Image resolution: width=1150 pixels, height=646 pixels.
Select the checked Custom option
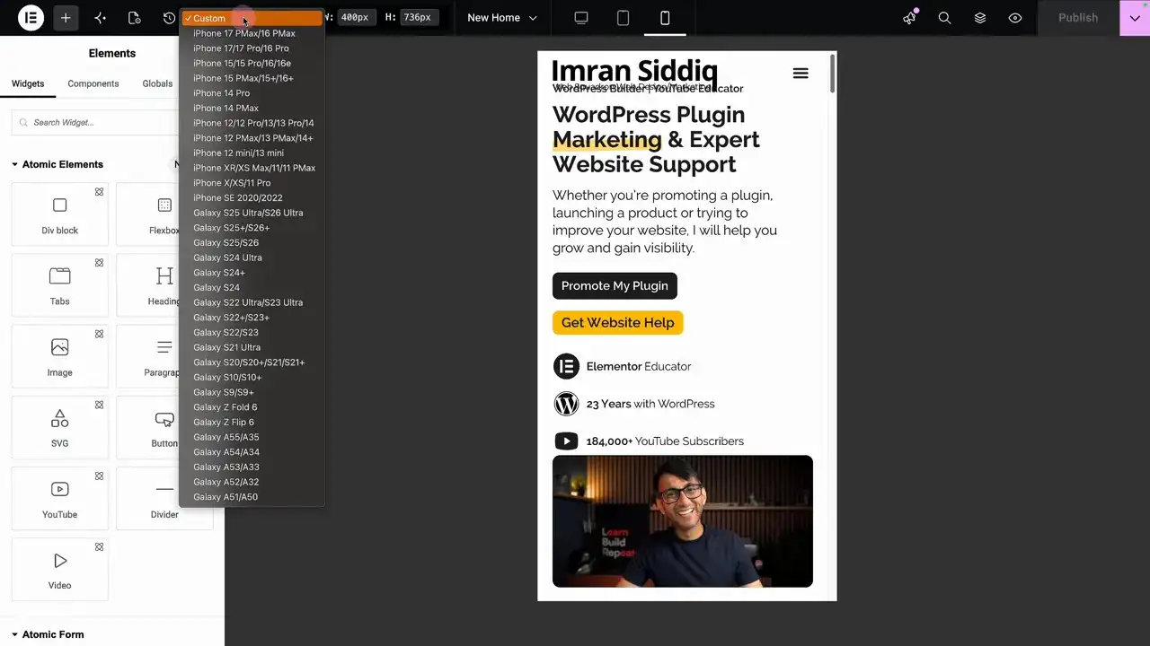(252, 18)
